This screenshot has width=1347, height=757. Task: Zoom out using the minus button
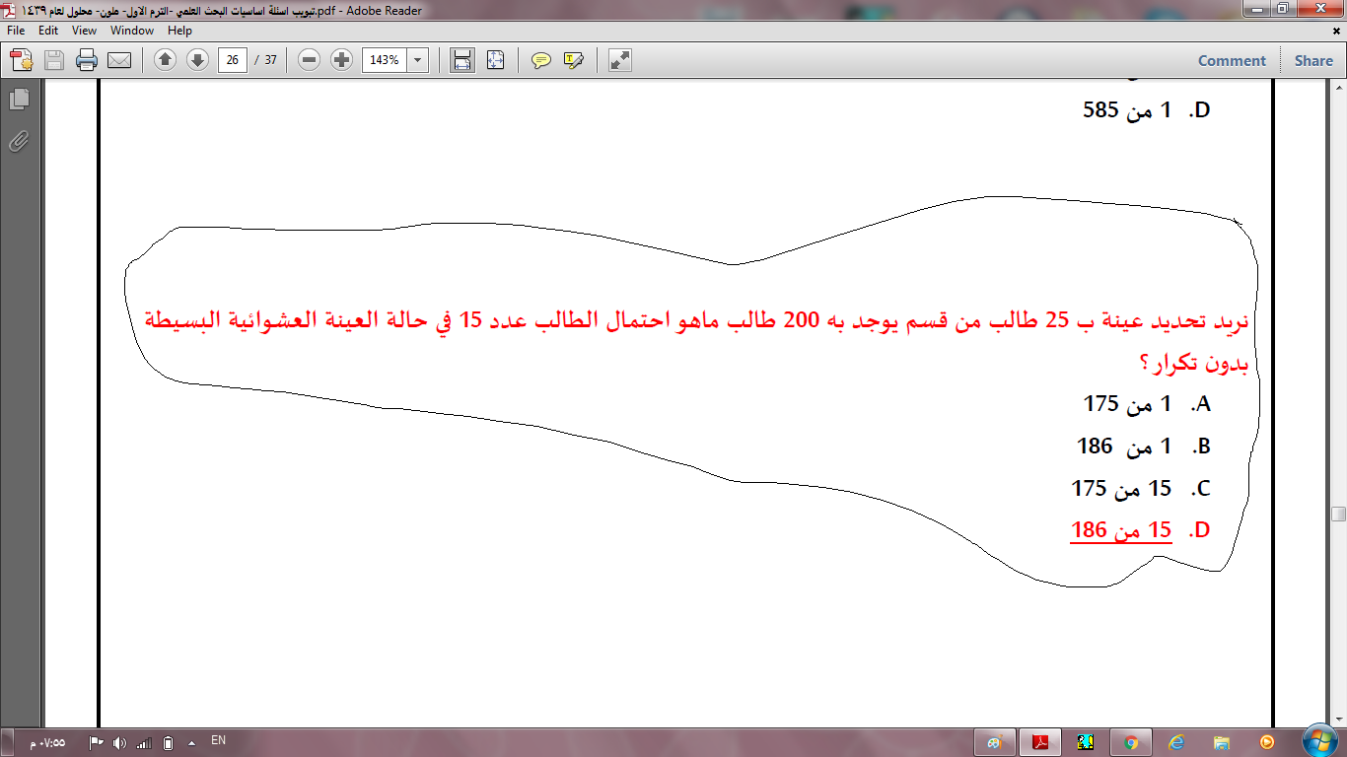pos(310,60)
